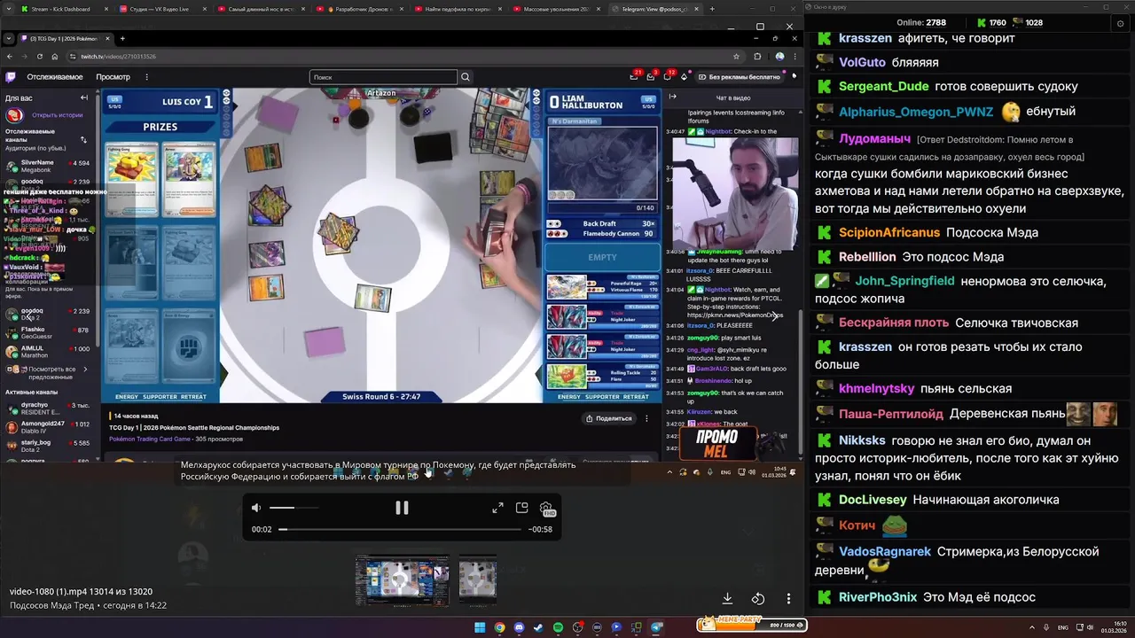
Task: Open the media viewer three-dots menu
Action: [788, 599]
